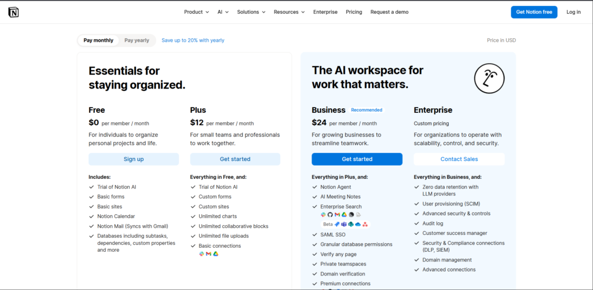Click the 'Verify any page' row
The width and height of the screenshot is (593, 290).
338,254
